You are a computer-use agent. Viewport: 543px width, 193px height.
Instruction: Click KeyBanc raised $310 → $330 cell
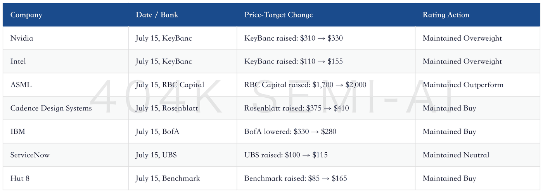click(326, 38)
